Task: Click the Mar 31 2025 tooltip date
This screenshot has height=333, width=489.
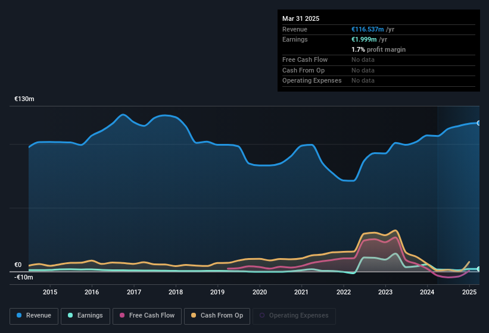Action: pos(301,18)
